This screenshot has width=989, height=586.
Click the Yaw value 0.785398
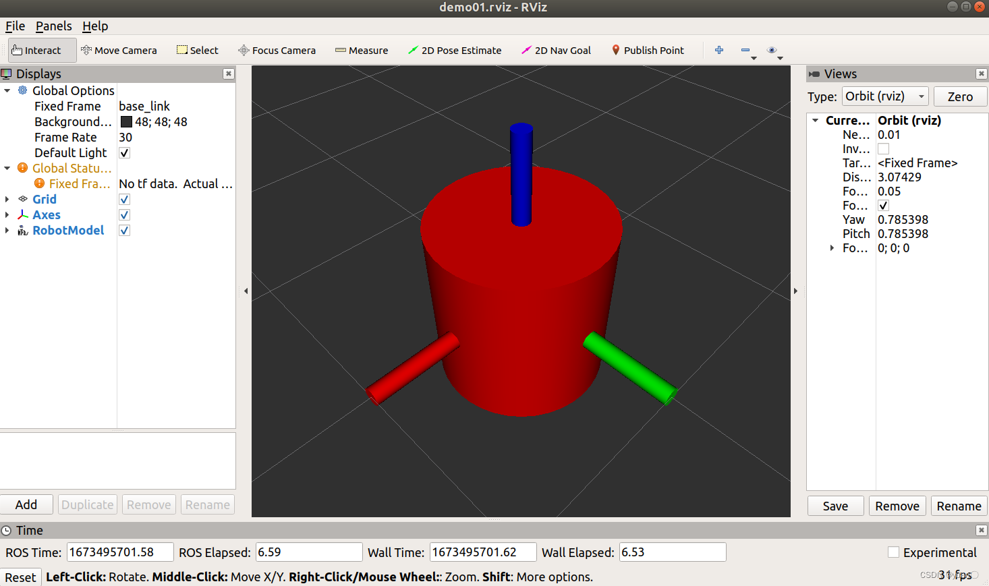click(x=903, y=220)
